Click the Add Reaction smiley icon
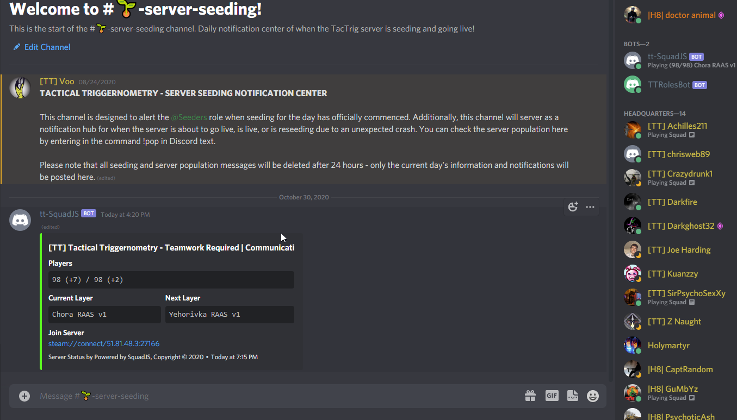737x420 pixels. coord(573,206)
